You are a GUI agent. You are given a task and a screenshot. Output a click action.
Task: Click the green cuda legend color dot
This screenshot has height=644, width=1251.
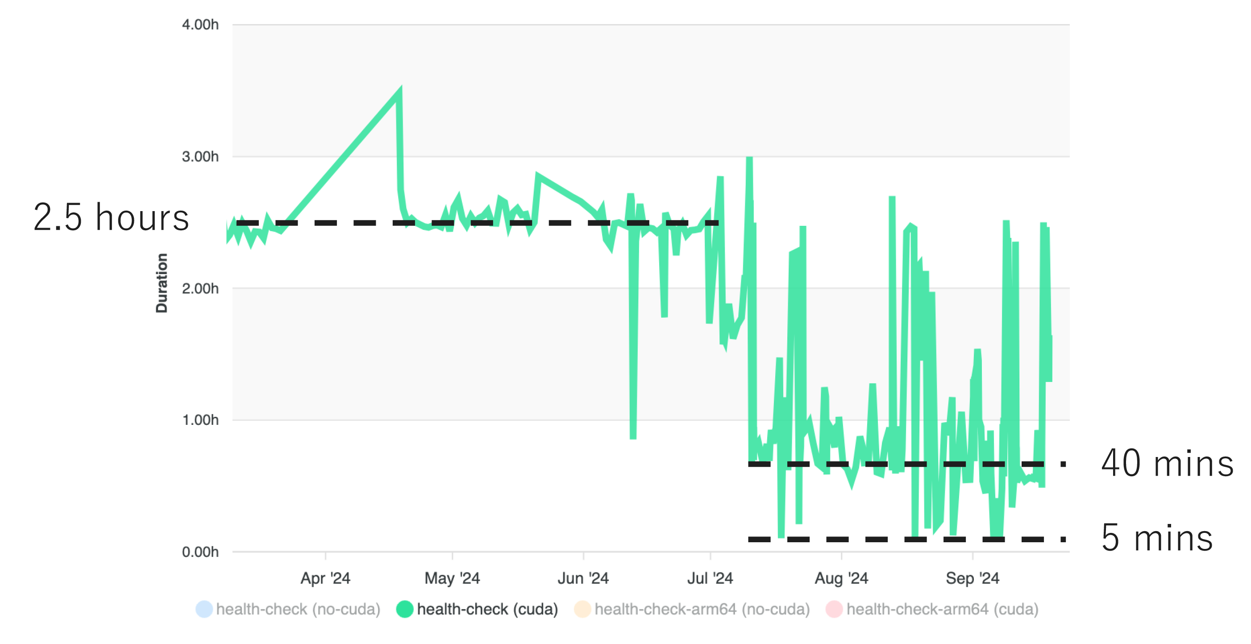pyautogui.click(x=404, y=609)
